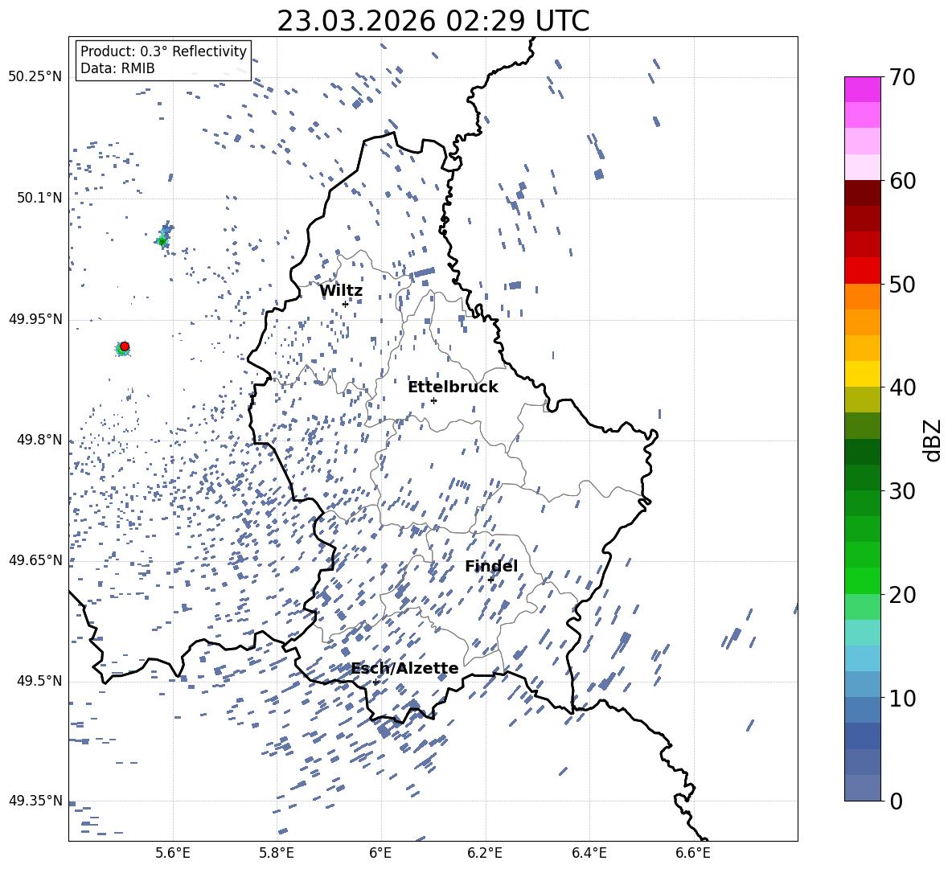Click the dBZ colorbar axis label
The image size is (952, 869).
932,440
